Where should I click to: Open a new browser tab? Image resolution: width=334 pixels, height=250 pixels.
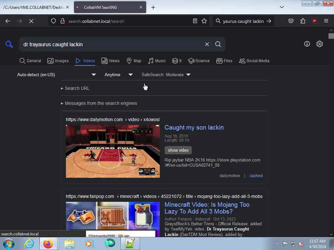click(x=153, y=7)
